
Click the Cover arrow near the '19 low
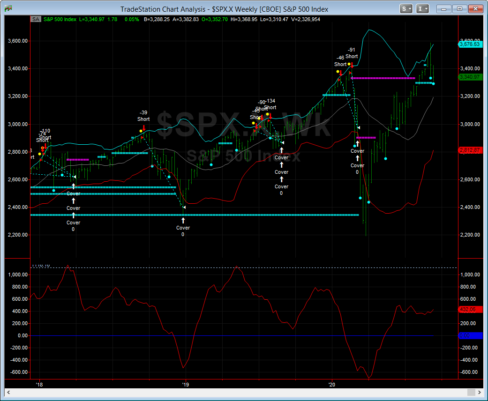[183, 221]
